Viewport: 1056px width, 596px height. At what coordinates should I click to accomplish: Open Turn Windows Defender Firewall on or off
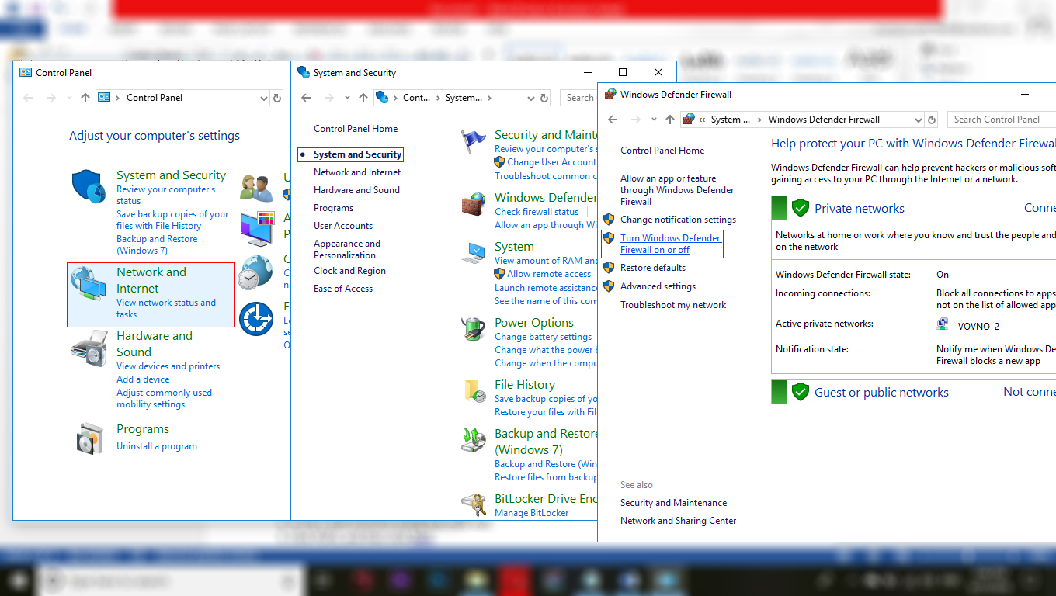(670, 244)
